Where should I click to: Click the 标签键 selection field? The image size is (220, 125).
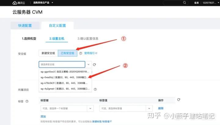click(x=64, y=108)
